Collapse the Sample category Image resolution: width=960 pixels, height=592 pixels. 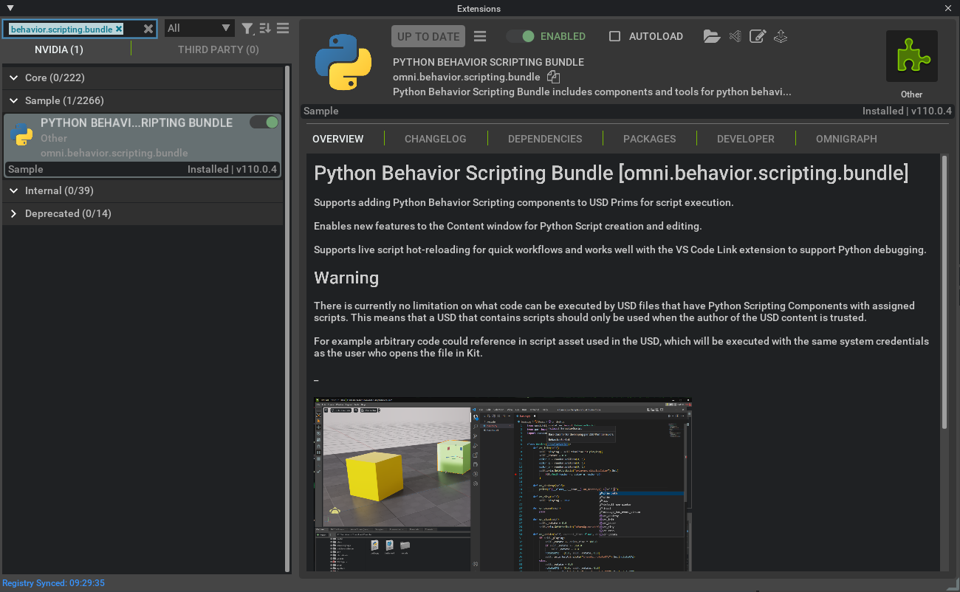[13, 100]
